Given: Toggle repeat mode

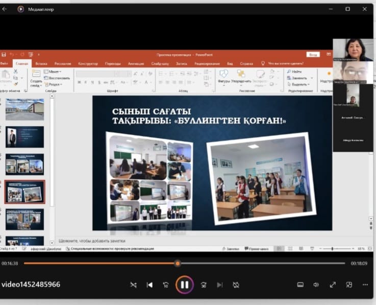Looking at the screenshot, I should (x=236, y=285).
